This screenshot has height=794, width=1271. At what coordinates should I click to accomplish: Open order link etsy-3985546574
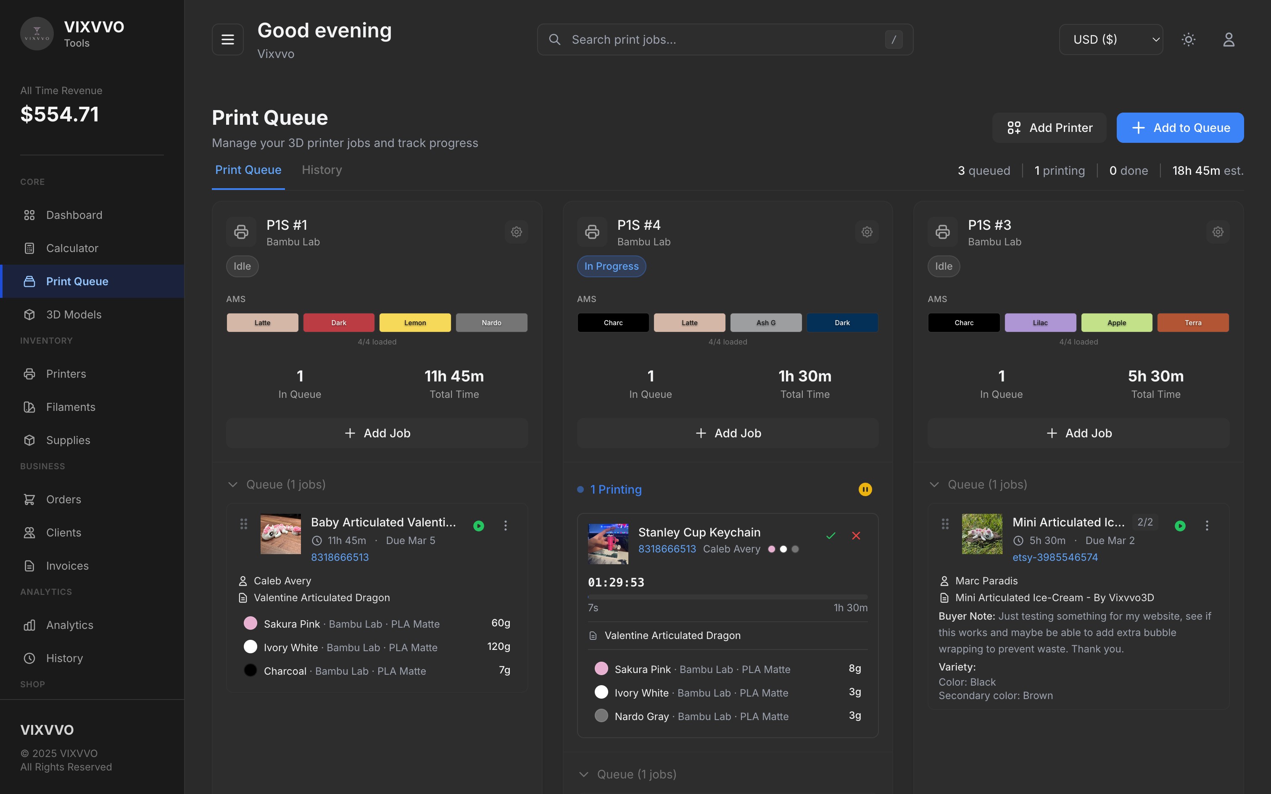(x=1055, y=557)
